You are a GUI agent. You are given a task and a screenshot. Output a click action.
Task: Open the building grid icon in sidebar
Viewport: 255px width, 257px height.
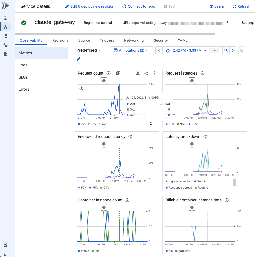[5, 54]
